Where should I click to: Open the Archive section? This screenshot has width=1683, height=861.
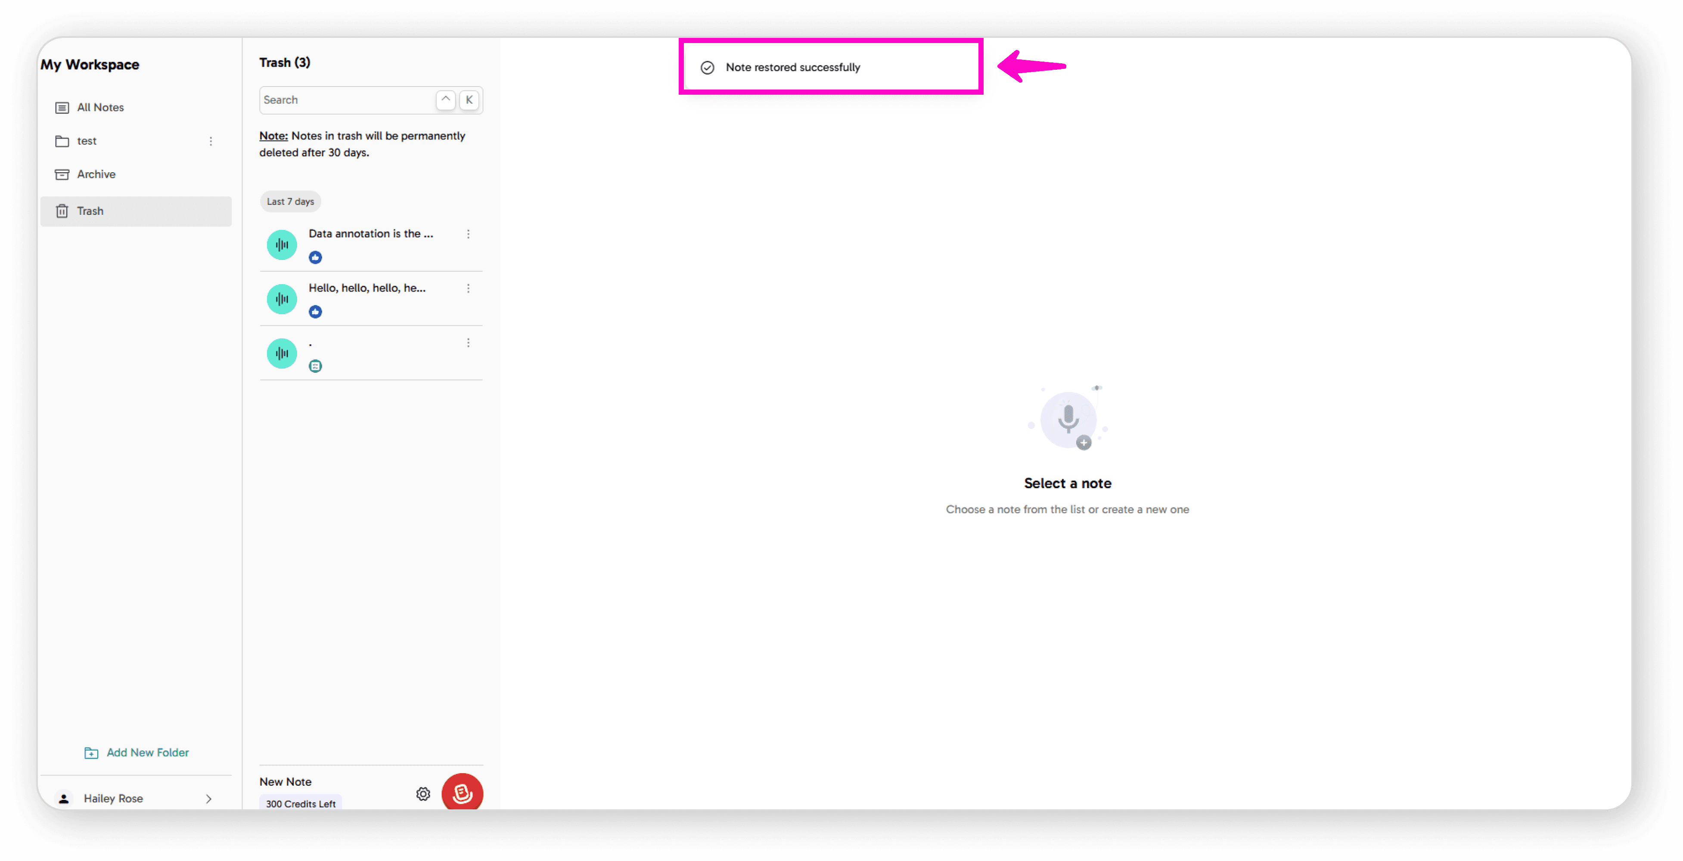(x=96, y=174)
